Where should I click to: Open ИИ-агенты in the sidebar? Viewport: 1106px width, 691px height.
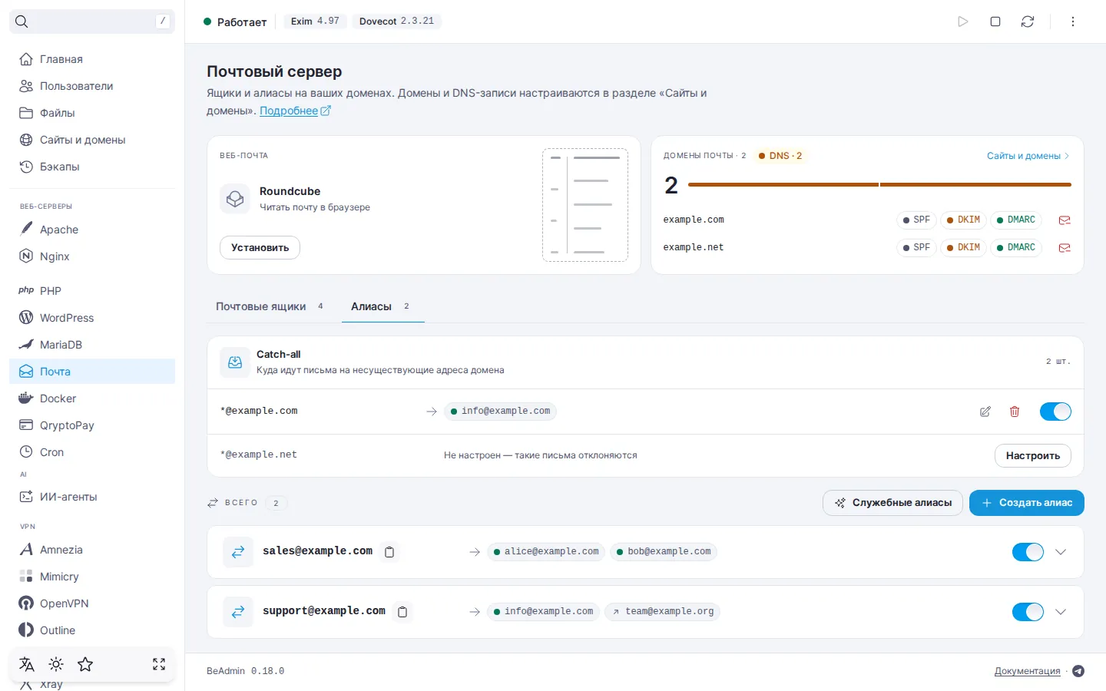pos(92,497)
